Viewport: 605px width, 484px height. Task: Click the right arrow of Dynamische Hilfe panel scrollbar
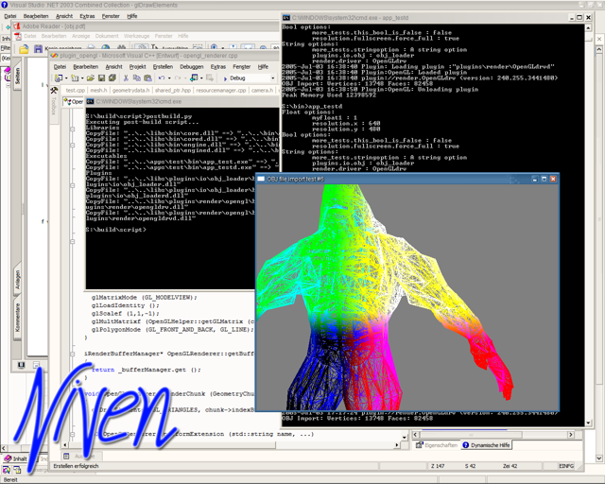click(x=570, y=435)
